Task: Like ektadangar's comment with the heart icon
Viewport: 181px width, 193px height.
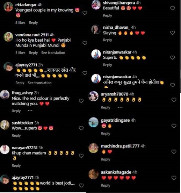Action: tap(85, 13)
